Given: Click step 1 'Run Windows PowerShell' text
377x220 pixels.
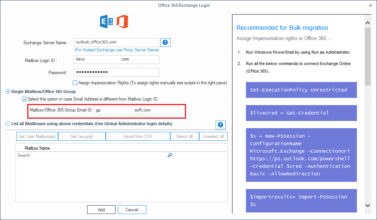Looking at the screenshot, I should point(298,52).
